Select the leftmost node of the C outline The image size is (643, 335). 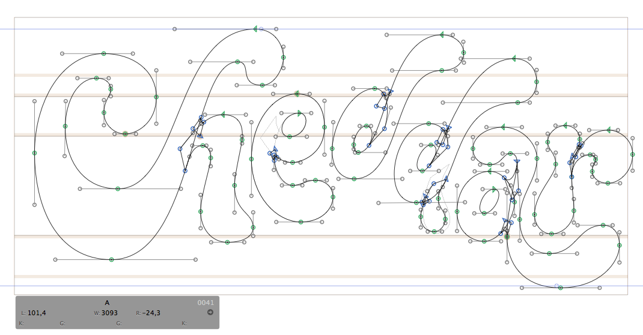tap(34, 153)
